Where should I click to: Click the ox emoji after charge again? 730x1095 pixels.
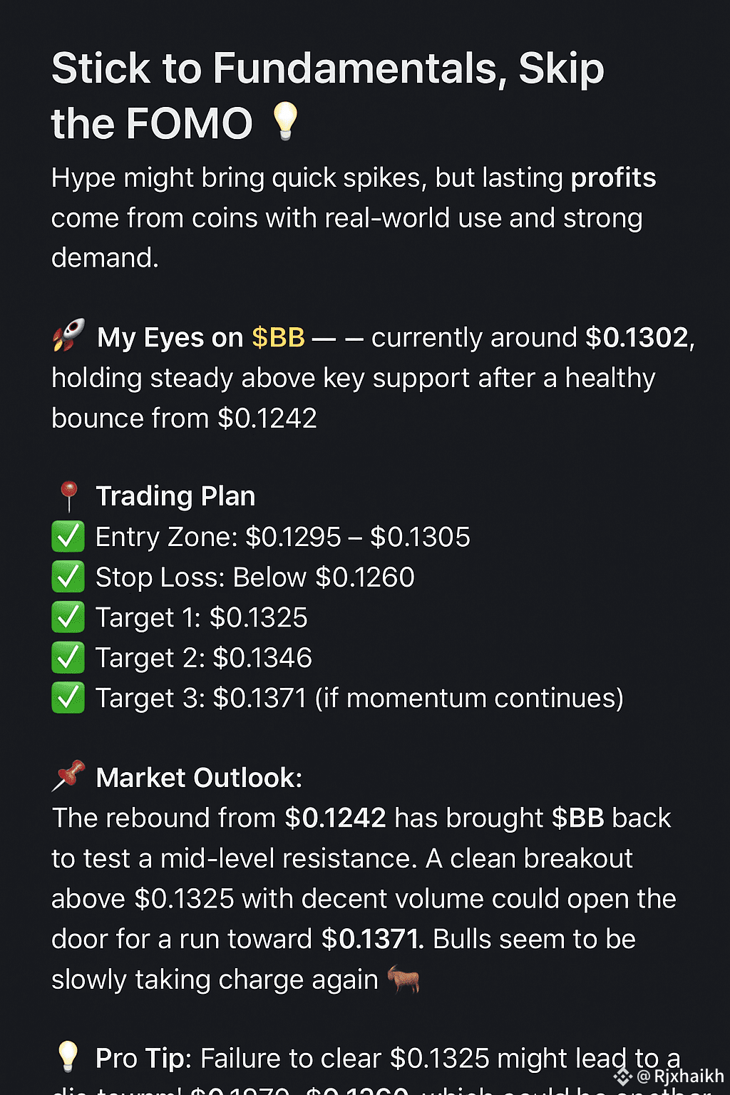pyautogui.click(x=403, y=979)
